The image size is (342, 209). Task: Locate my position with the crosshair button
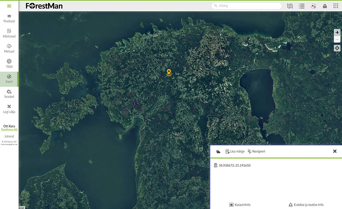(337, 48)
